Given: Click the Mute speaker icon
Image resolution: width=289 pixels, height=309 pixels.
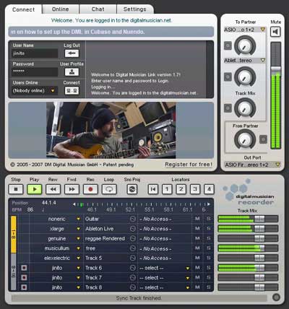Looking at the screenshot, I should pyautogui.click(x=275, y=32).
